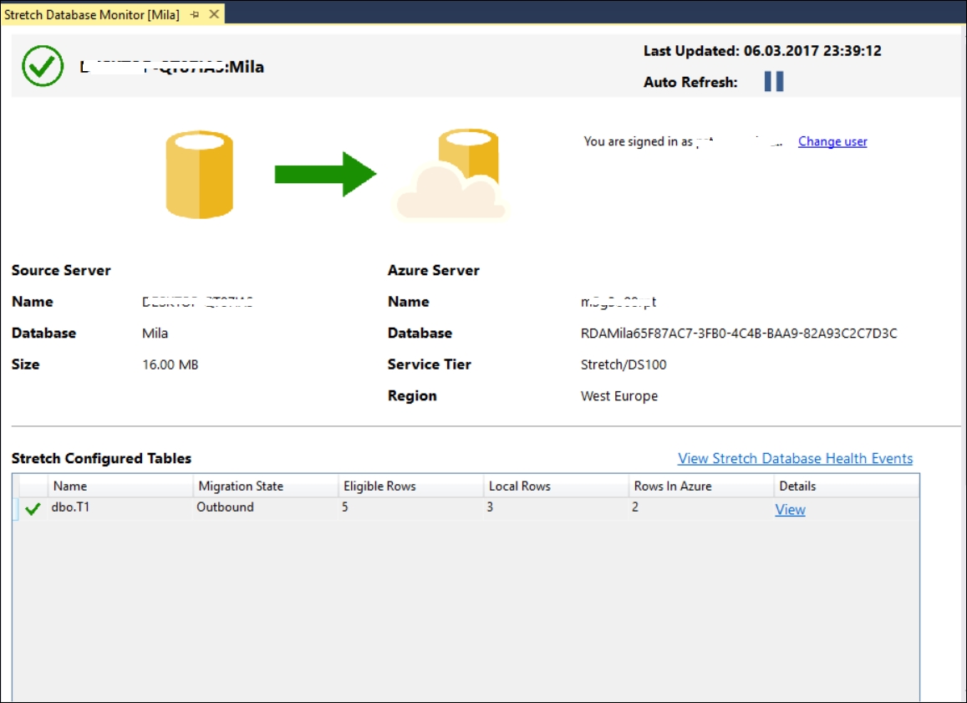Click the green health status checkmark icon
Screen dimensions: 967x703
coord(43,66)
